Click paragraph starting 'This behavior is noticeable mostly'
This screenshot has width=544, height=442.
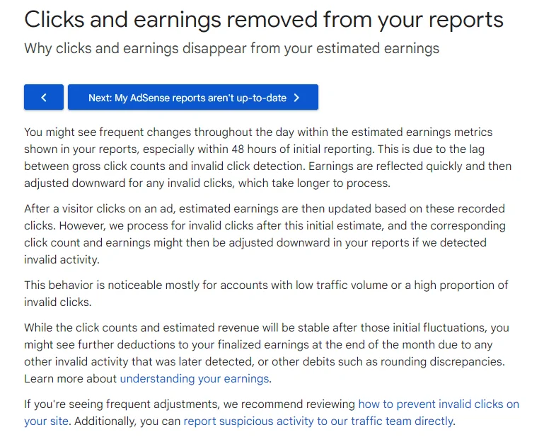tap(266, 293)
